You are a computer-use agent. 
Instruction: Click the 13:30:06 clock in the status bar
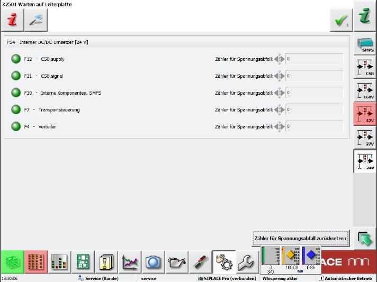pos(10,278)
